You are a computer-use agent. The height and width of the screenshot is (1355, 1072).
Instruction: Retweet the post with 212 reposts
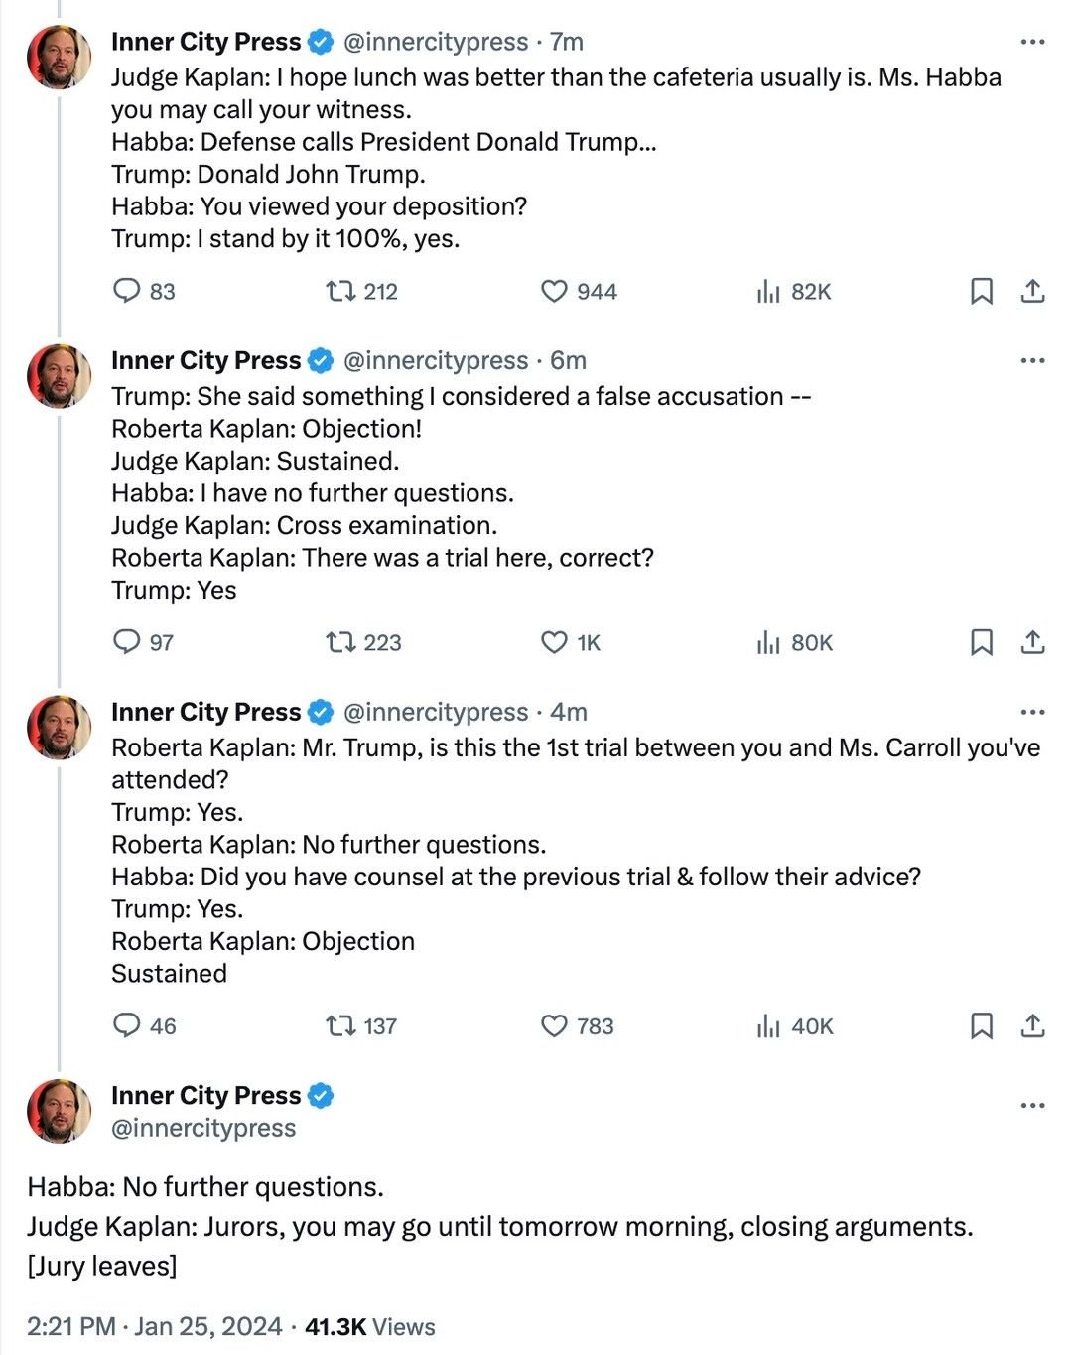click(341, 291)
